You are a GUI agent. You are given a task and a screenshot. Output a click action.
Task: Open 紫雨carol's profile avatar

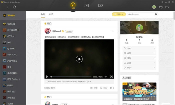pyautogui.click(x=47, y=31)
